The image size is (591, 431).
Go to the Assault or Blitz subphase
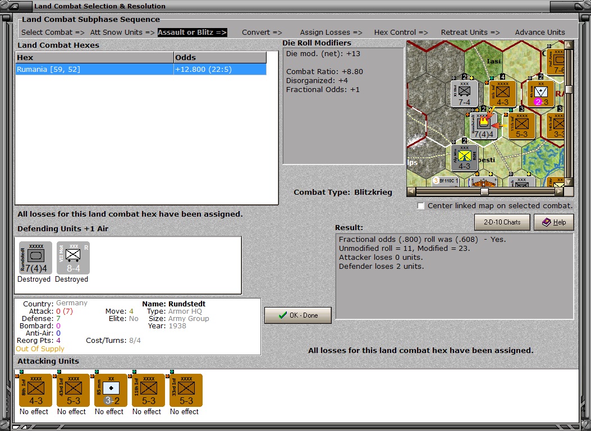[x=192, y=33]
